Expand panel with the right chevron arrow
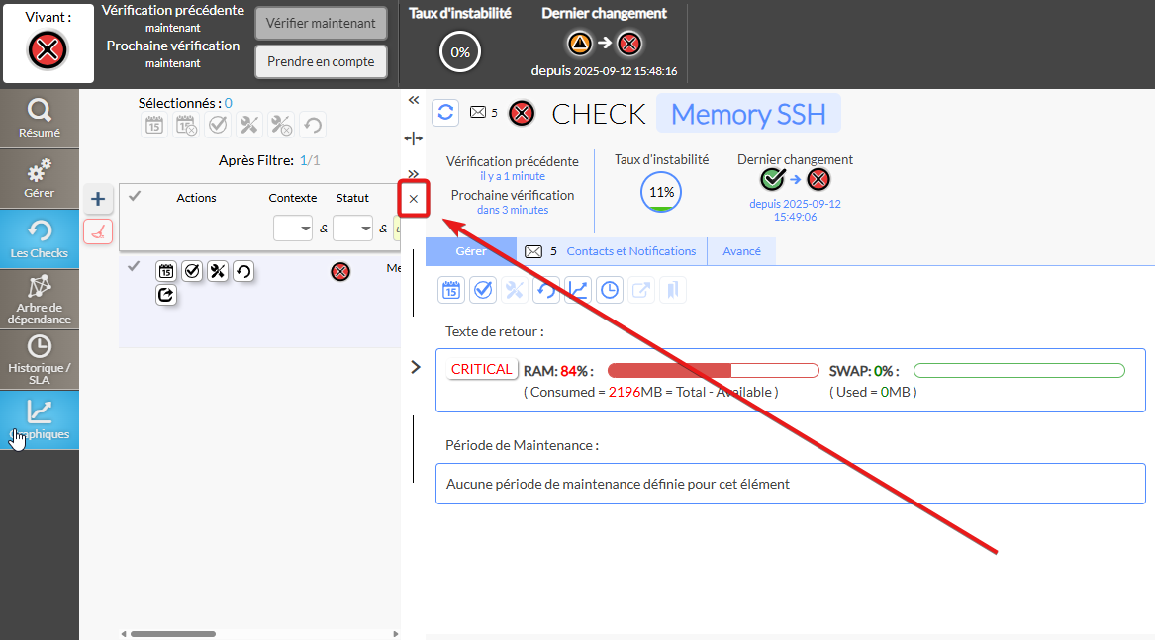The image size is (1155, 640). point(416,367)
